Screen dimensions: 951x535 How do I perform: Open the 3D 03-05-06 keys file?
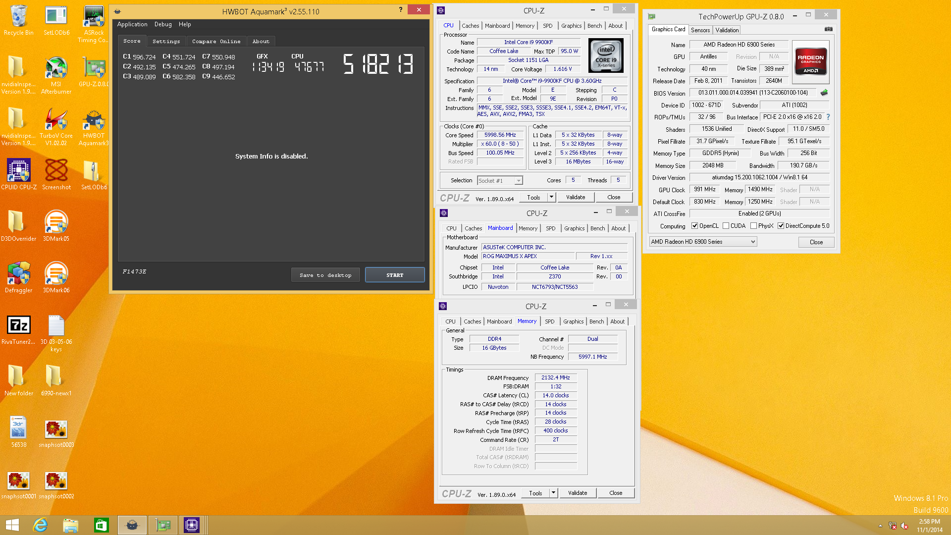[x=56, y=333]
